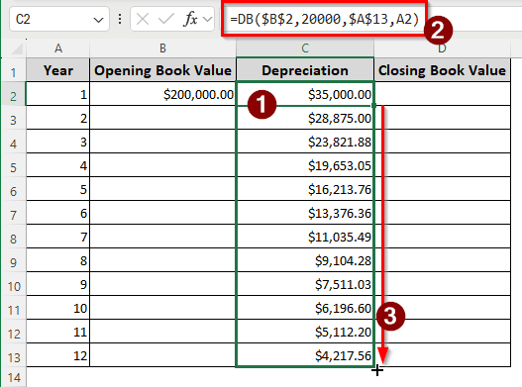Select the $200,000.00 cell
This screenshot has height=387, width=522.
pyautogui.click(x=162, y=94)
